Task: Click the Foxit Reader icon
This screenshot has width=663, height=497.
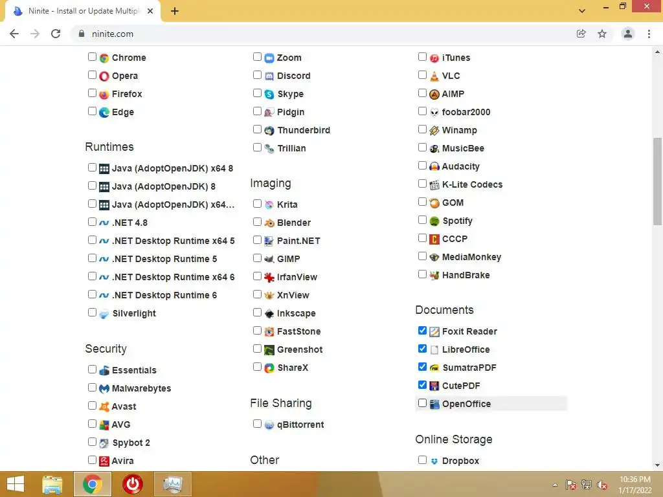Action: click(434, 332)
